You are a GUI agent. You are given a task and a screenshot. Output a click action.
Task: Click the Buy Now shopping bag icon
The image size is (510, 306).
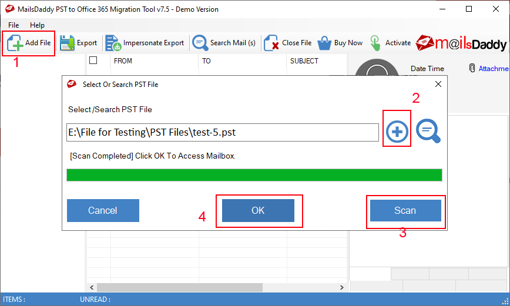coord(324,43)
